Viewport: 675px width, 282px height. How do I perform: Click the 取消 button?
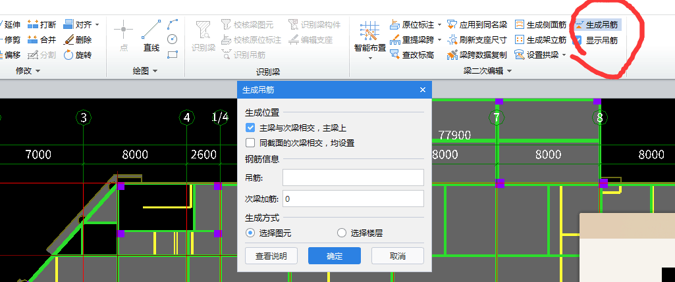398,256
